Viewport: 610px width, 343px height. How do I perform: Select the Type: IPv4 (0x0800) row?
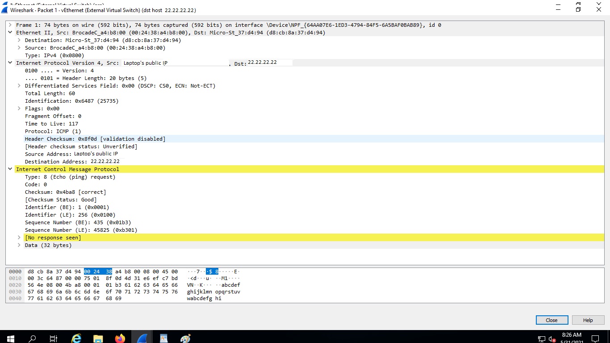coord(54,55)
